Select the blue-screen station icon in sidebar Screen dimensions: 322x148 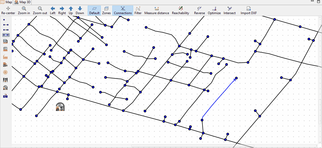tap(5, 41)
